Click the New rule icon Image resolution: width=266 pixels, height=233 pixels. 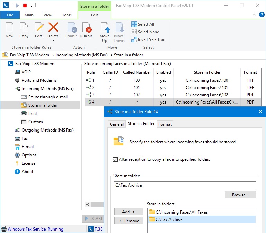(9, 27)
